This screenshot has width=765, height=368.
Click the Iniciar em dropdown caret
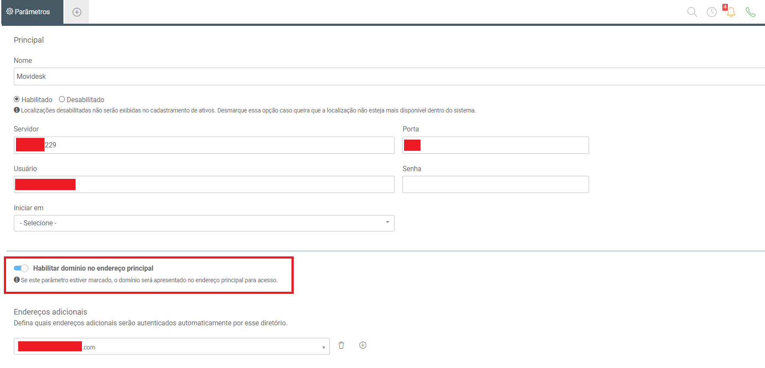click(x=387, y=222)
